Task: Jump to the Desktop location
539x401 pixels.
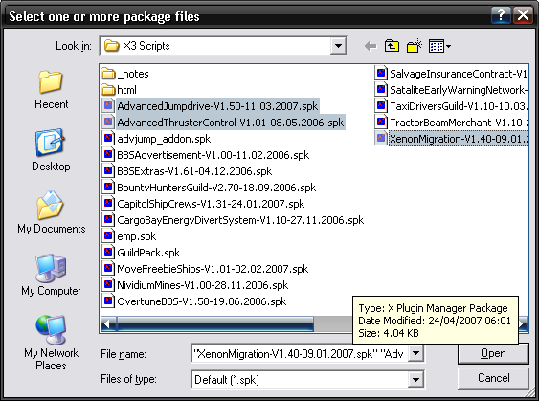Action: coord(51,150)
